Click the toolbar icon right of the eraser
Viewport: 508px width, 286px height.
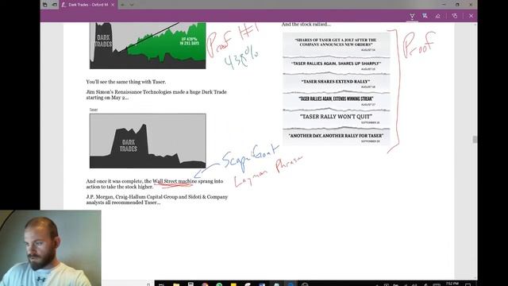coord(455,16)
